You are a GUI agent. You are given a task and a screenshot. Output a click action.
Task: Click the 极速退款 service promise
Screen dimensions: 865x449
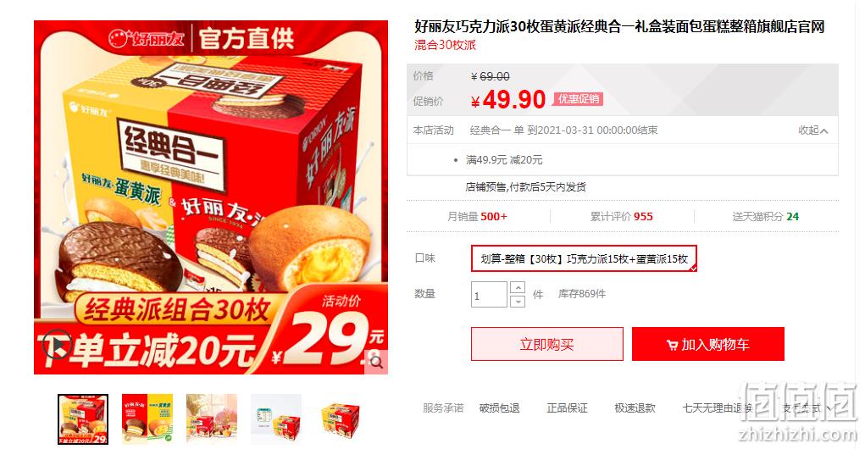pyautogui.click(x=635, y=408)
